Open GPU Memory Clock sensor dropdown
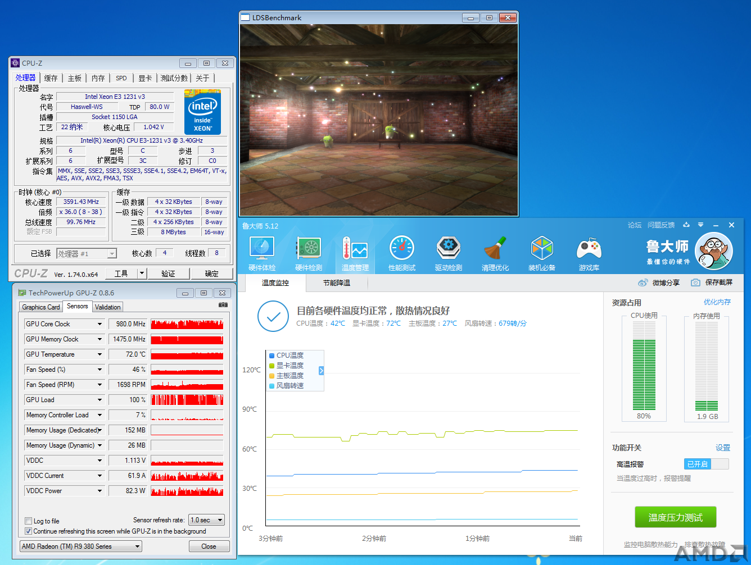The width and height of the screenshot is (751, 565). point(99,339)
